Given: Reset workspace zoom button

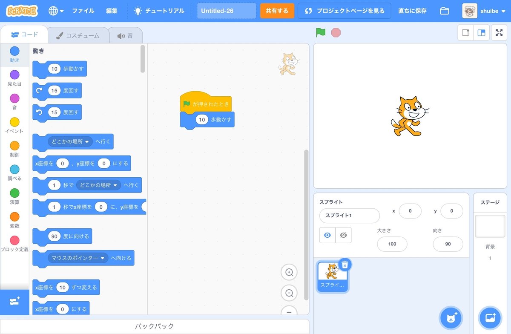Looking at the screenshot, I should (289, 311).
